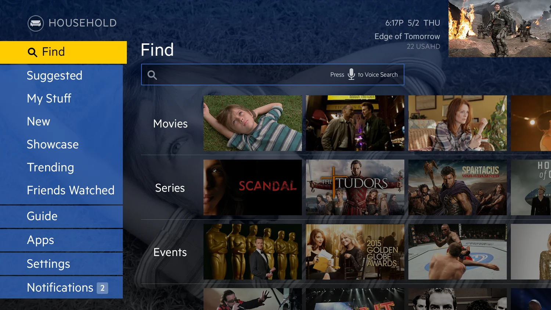
Task: Open the Edge of Tomorrow live preview
Action: pos(500,28)
